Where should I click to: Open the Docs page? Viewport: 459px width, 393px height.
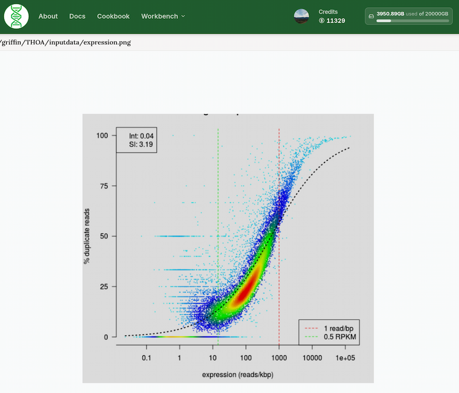point(77,16)
